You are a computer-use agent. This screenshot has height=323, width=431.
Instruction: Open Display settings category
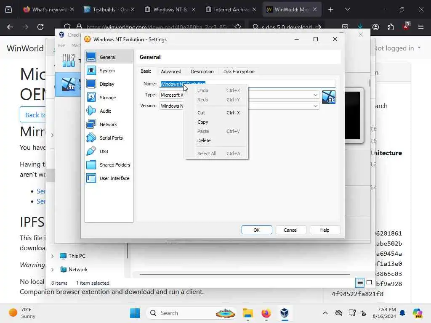(109, 84)
